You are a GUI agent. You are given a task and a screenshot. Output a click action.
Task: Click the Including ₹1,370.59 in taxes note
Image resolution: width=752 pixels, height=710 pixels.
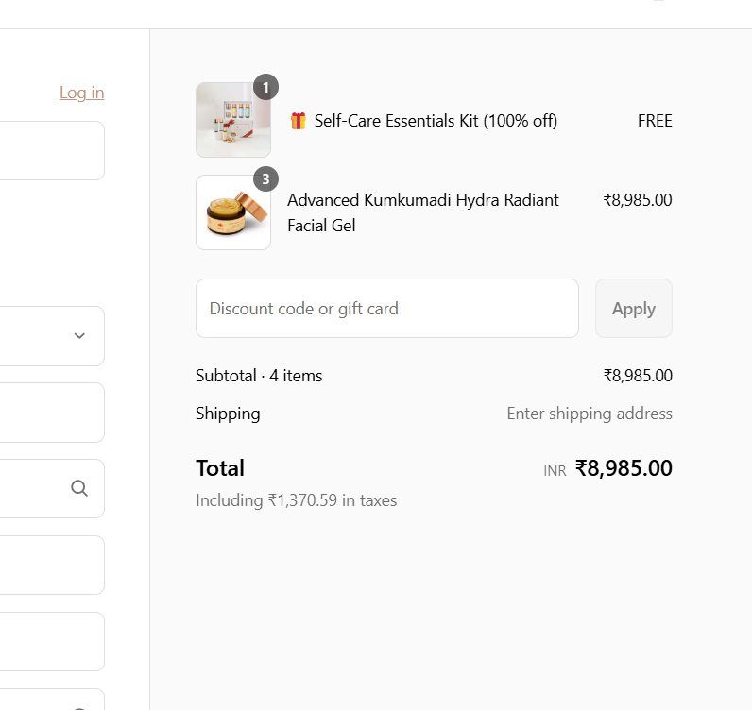coord(296,500)
